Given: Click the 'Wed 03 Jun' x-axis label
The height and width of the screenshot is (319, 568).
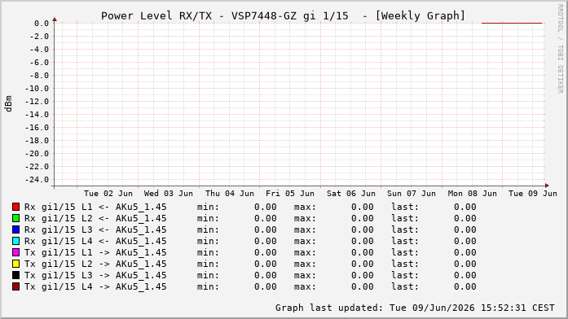Looking at the screenshot, I should point(169,194).
